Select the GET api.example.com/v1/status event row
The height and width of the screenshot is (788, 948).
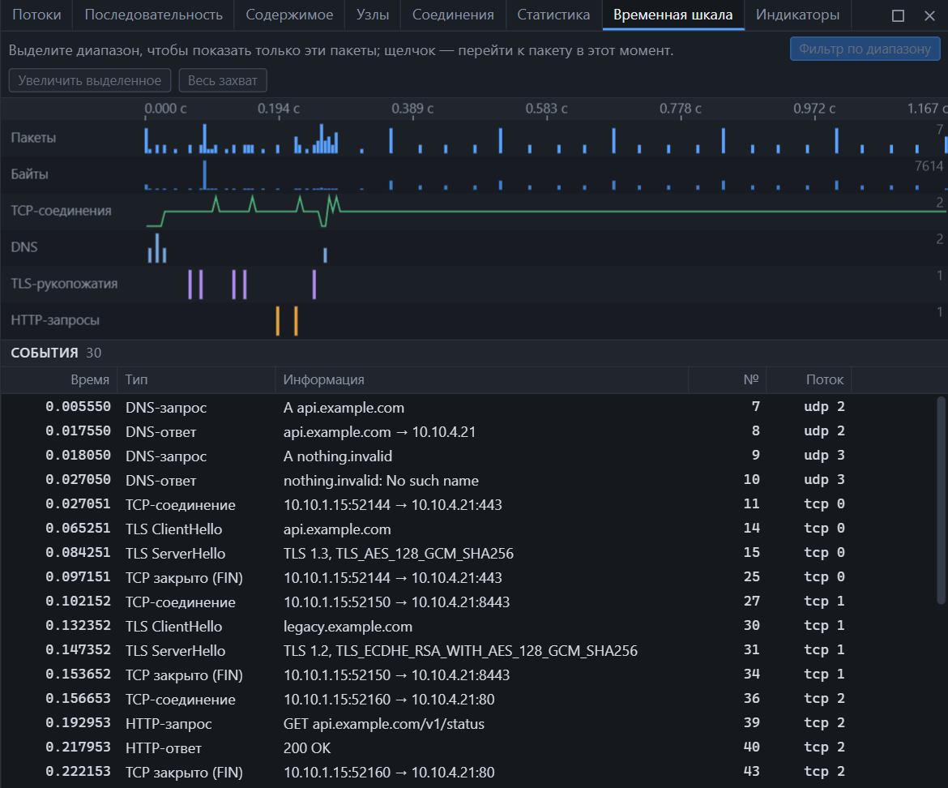click(x=468, y=723)
